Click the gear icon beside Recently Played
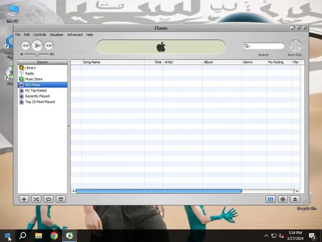The width and height of the screenshot is (322, 242). (22, 96)
